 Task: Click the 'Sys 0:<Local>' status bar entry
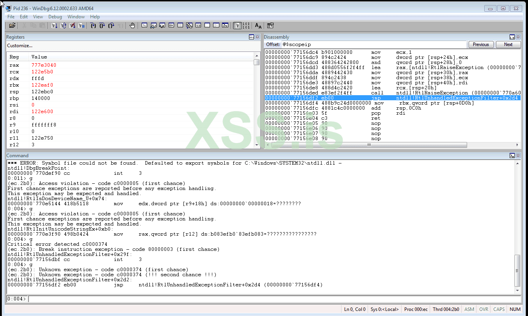385,309
